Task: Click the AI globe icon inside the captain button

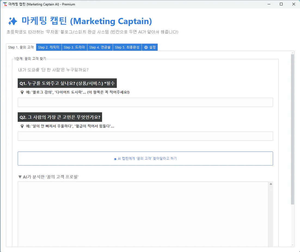Action: (x=115, y=158)
